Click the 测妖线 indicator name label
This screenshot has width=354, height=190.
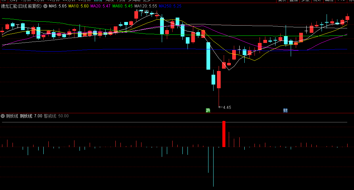tap(12, 116)
